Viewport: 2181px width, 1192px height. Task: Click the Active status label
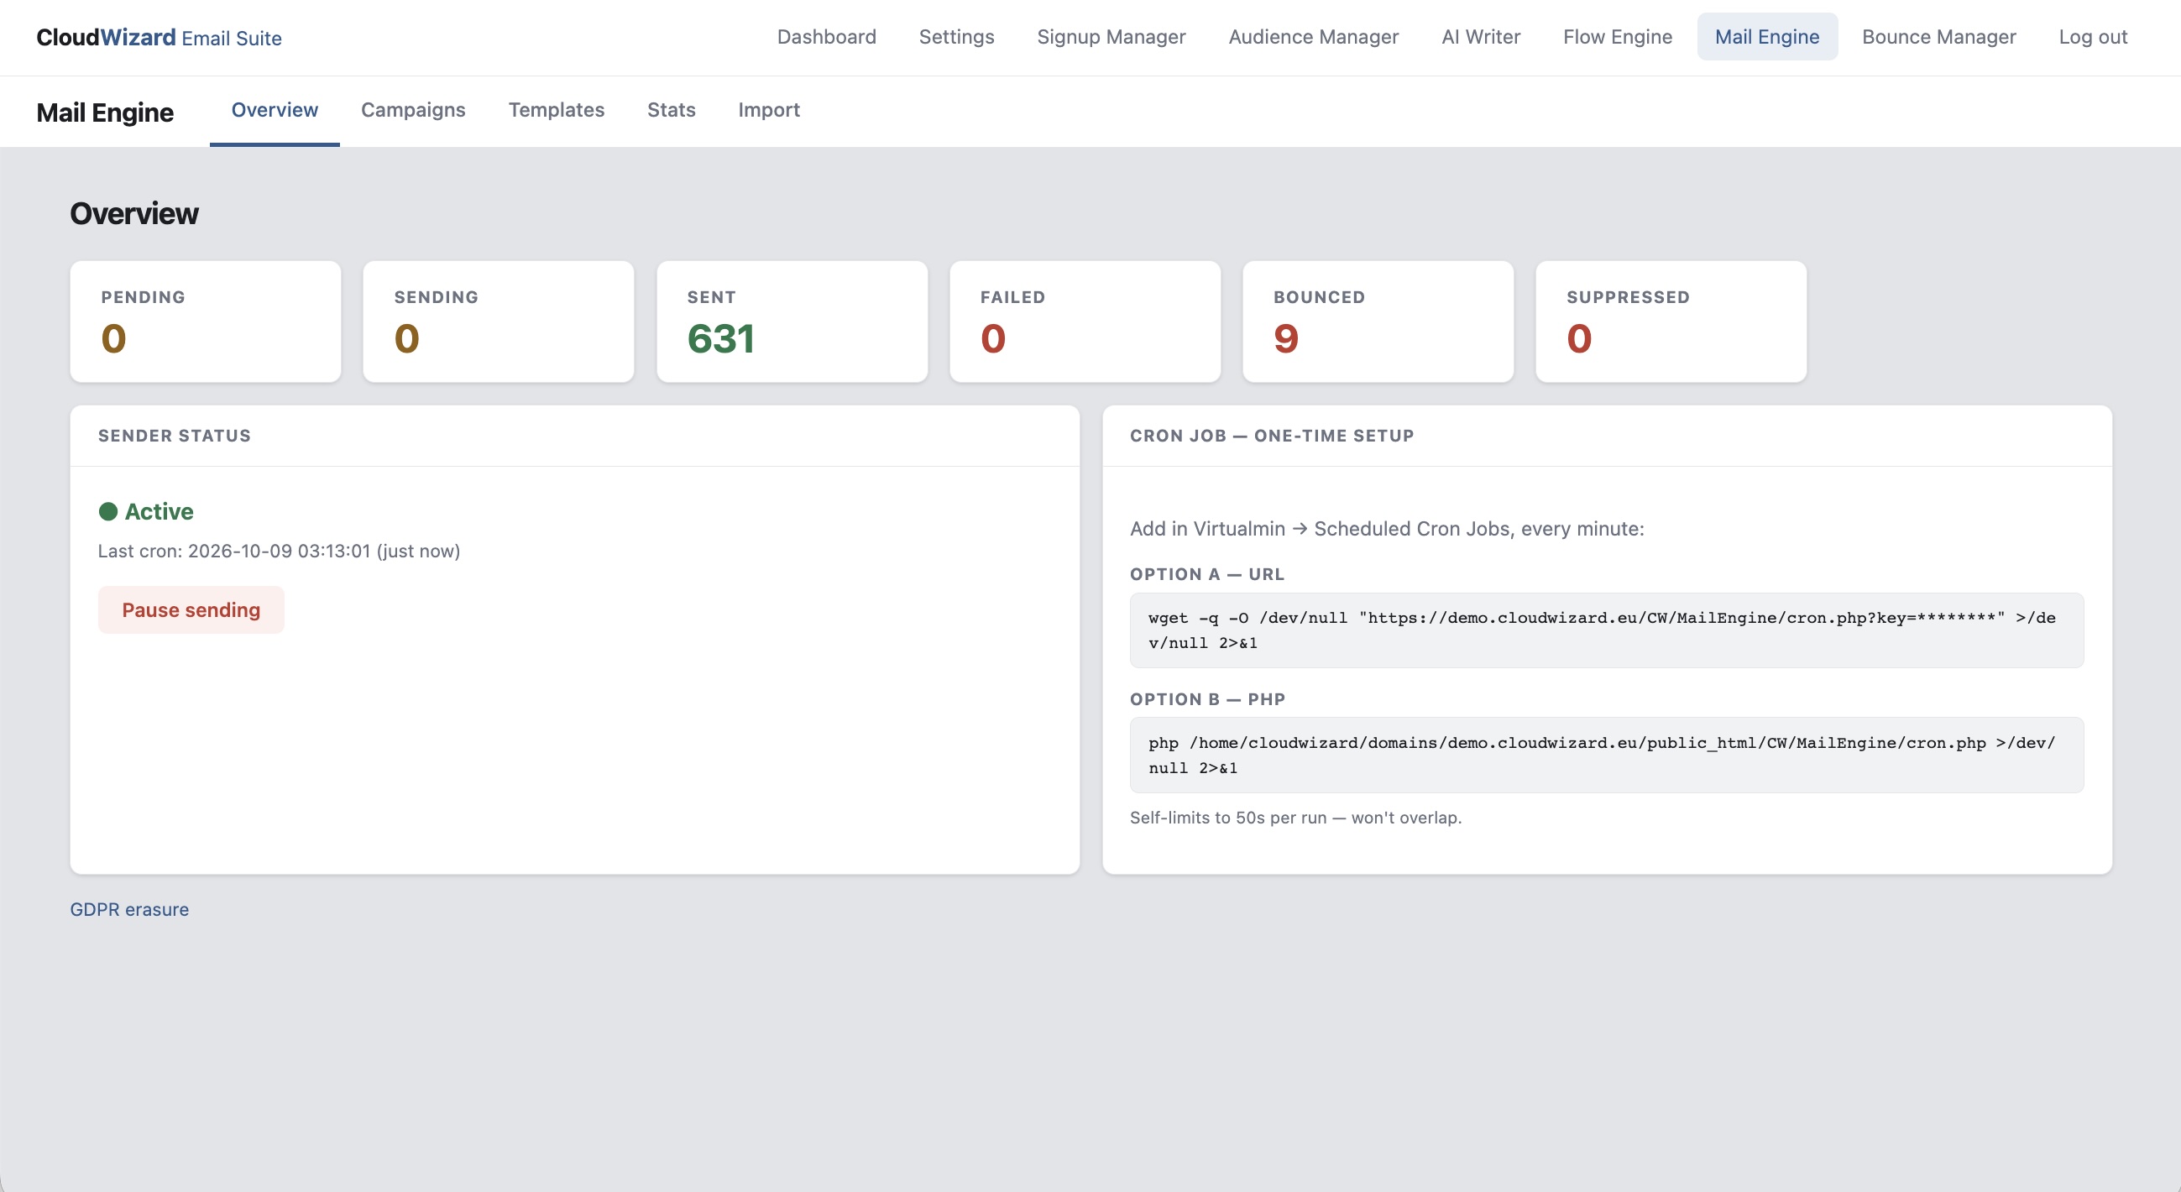(x=160, y=511)
